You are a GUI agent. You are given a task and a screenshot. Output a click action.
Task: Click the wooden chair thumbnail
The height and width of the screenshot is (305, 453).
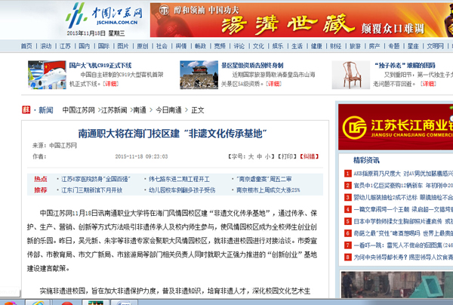coord(351,75)
